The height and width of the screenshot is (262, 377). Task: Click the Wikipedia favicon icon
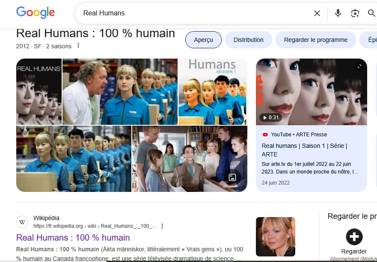click(22, 222)
